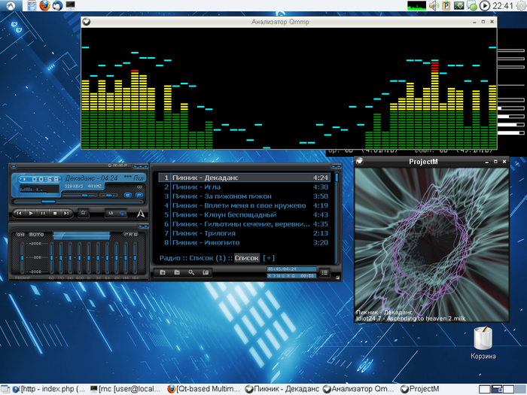This screenshot has height=395, width=527.
Task: Toggle the equalizer ON button
Action: coord(21,235)
